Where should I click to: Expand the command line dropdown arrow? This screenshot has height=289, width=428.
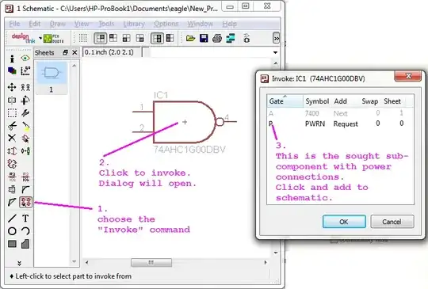(x=275, y=52)
